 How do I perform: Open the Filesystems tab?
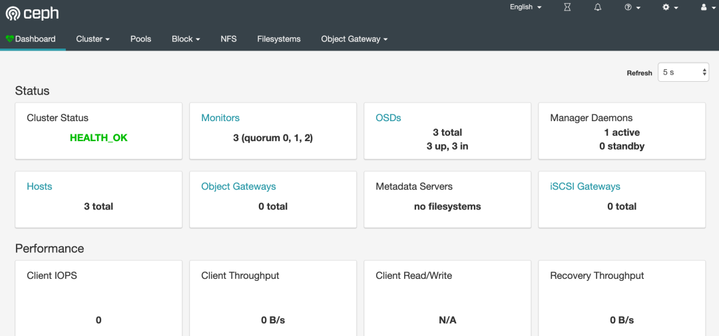(x=279, y=39)
